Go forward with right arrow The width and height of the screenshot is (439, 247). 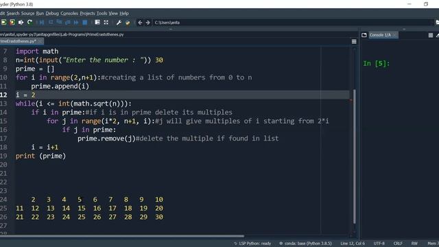click(x=148, y=23)
